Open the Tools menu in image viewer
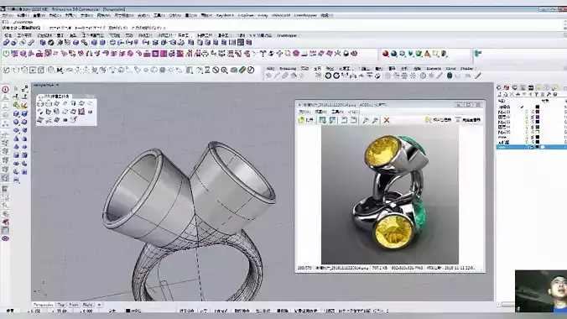 click(x=337, y=112)
